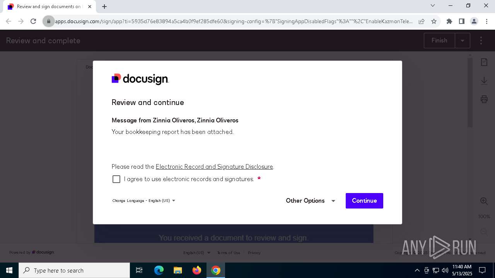Open footer English (US) language dropdown
Screen dimensions: 495x278
[x=197, y=253]
